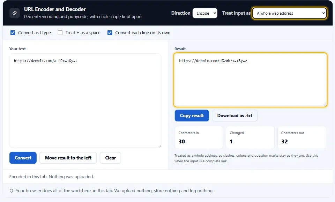Click the Your browser does all of the work note
Viewport: 335px width, 202px height.
pos(114,191)
